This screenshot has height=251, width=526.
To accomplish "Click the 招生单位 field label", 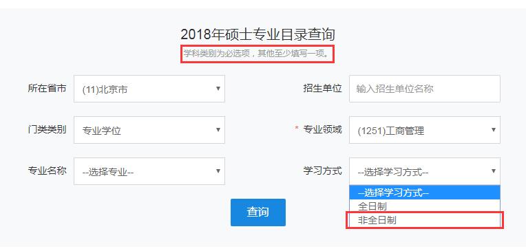I will (x=322, y=89).
